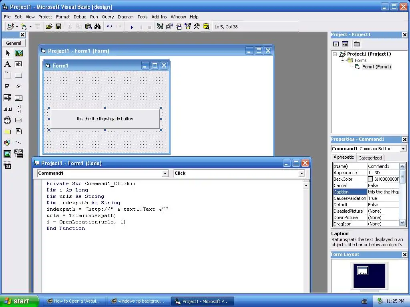Collapse the Project1 (Project1) tree node
The image size is (410, 307).
[x=335, y=54]
